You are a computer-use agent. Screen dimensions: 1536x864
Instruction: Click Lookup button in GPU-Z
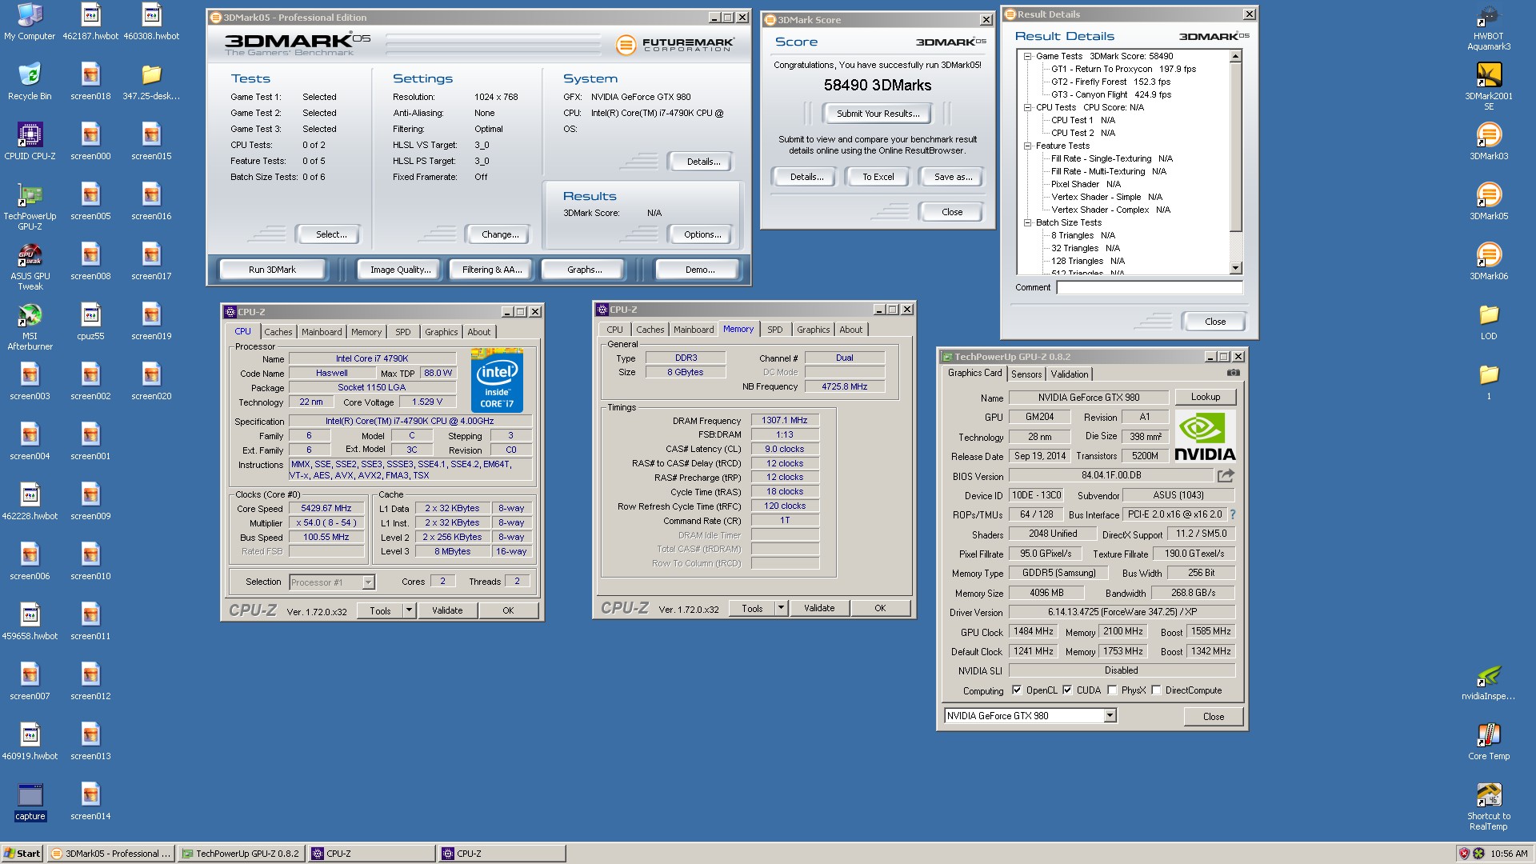coord(1206,397)
